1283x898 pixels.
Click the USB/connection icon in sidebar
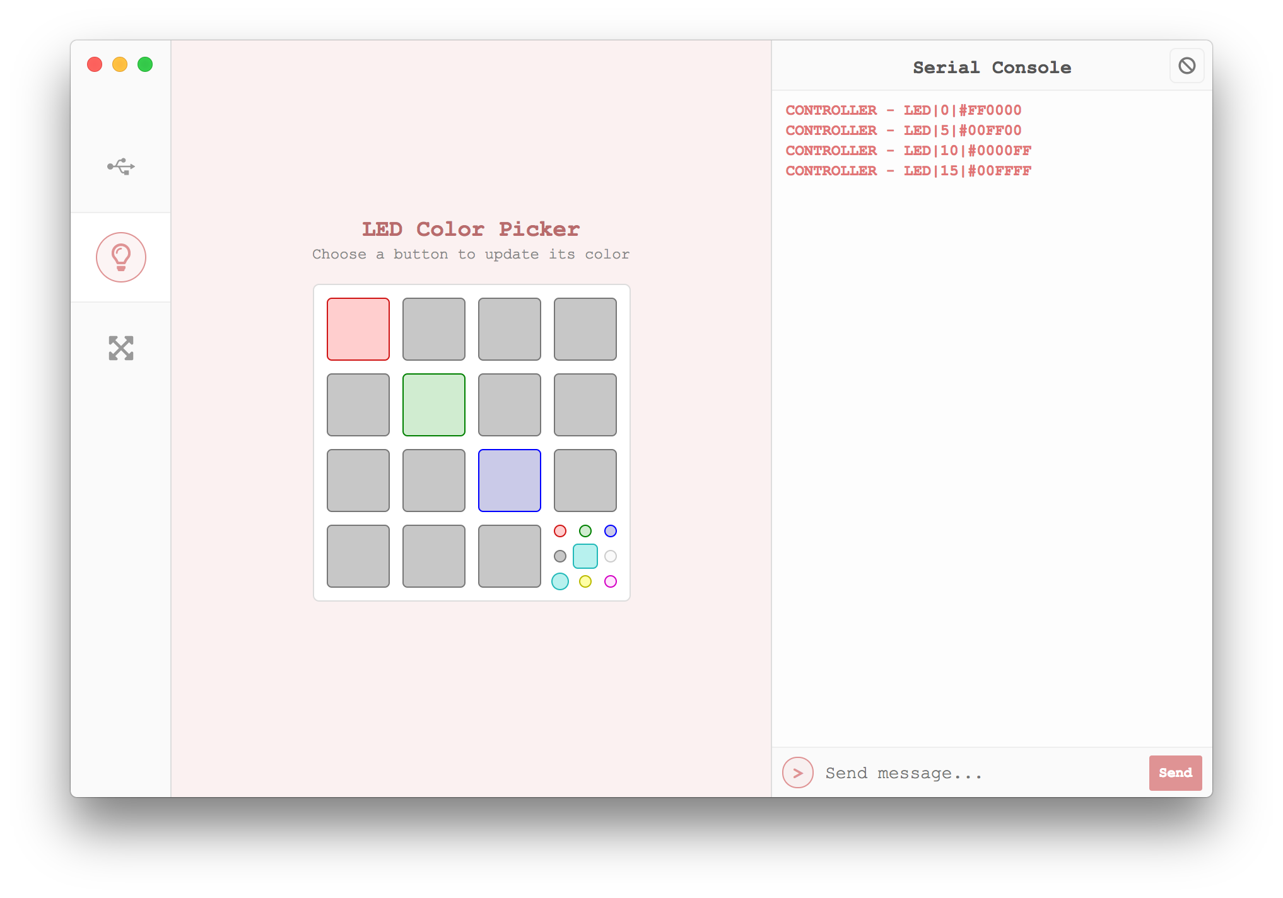point(121,166)
